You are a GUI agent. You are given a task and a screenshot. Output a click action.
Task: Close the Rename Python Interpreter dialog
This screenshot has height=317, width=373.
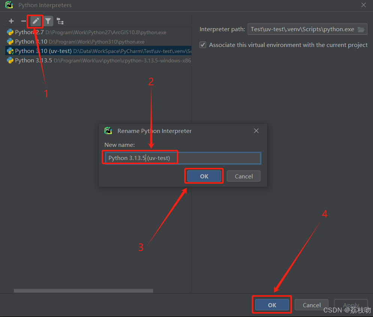256,131
